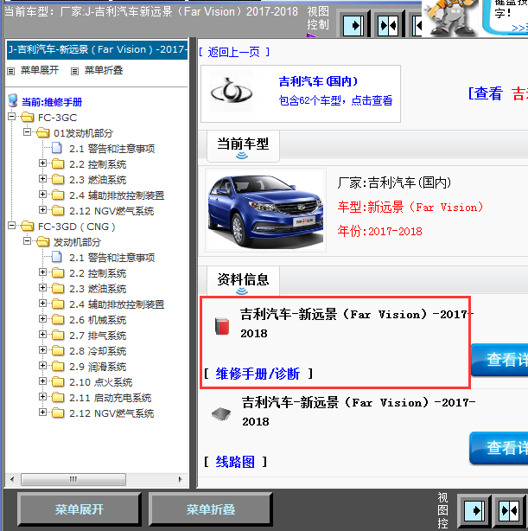
Task: Click the 01发动机部分 folder icon
Action: pos(43,133)
